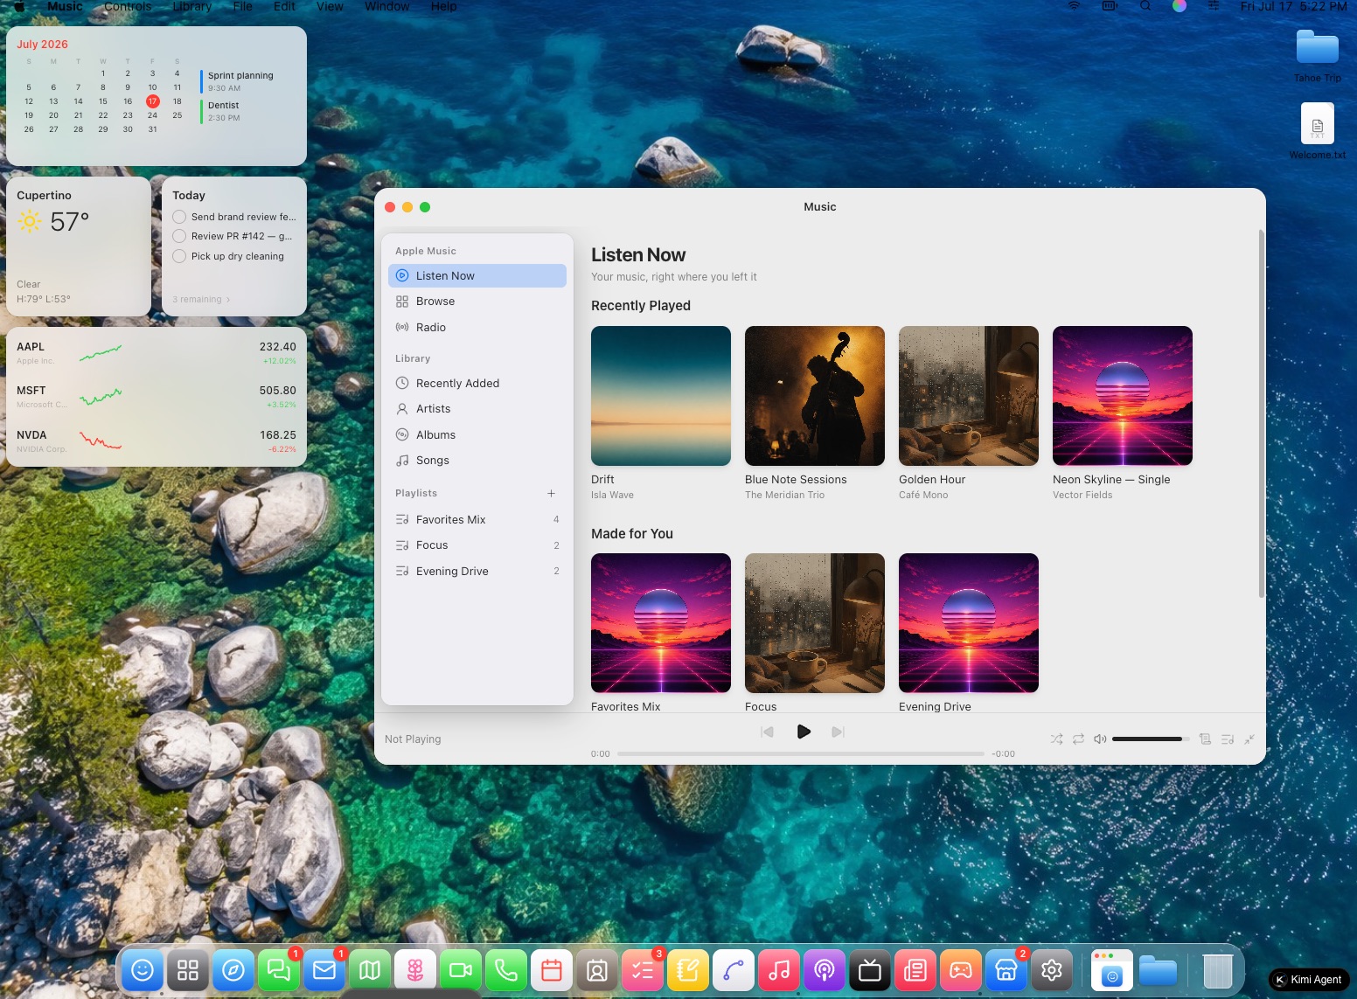Open the Tahoe Trip desktop folder
This screenshot has width=1357, height=999.
(x=1318, y=55)
